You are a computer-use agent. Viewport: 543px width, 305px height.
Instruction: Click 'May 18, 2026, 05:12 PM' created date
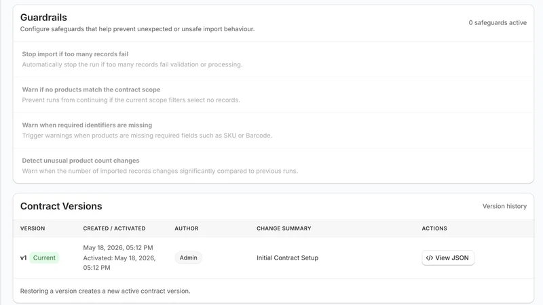coord(118,247)
